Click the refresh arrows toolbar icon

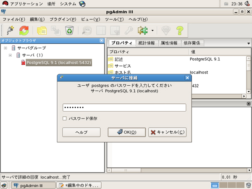(24, 30)
